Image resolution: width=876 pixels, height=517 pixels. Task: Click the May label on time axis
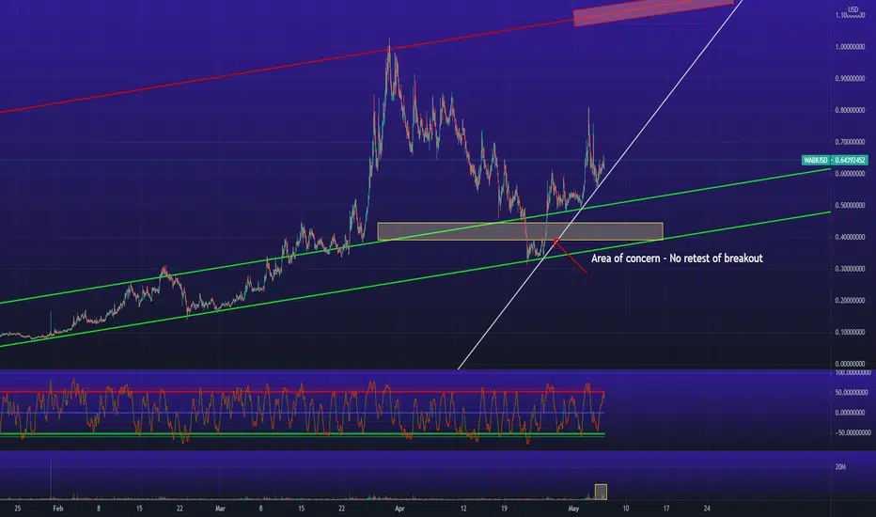[x=573, y=509]
